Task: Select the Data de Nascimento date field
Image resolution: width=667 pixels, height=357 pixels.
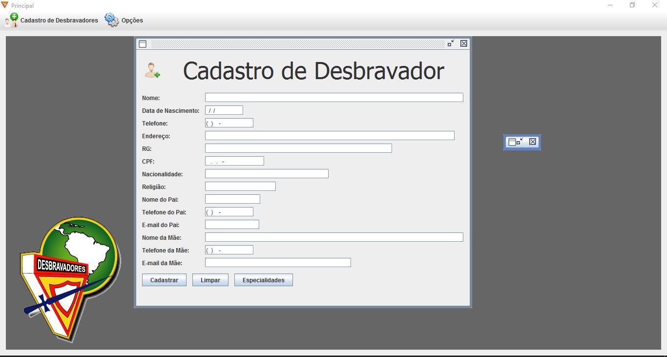Action: [x=224, y=110]
